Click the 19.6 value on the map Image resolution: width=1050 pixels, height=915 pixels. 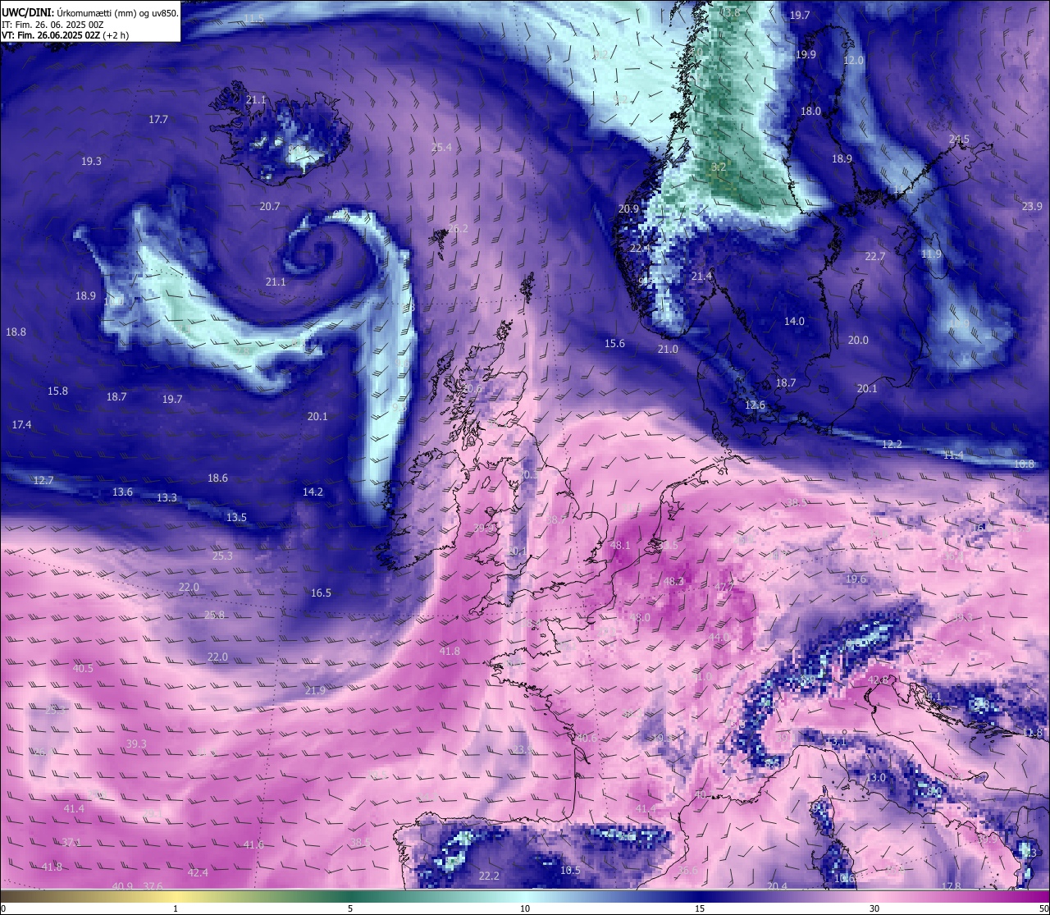(856, 579)
